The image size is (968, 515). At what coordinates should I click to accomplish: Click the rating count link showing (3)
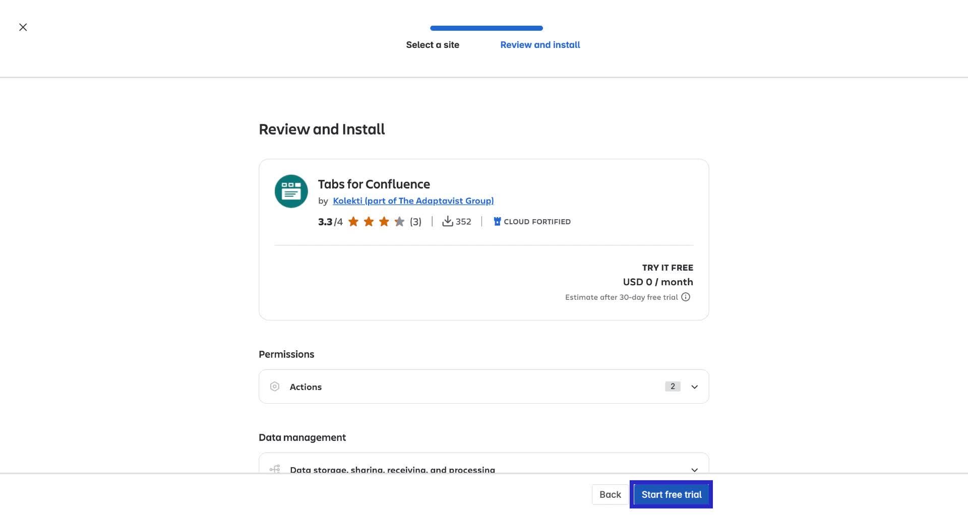coord(415,221)
